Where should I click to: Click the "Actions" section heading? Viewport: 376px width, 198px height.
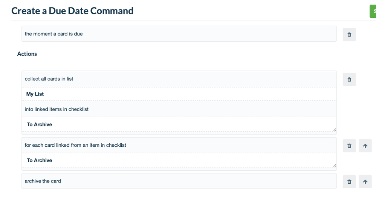pyautogui.click(x=27, y=54)
